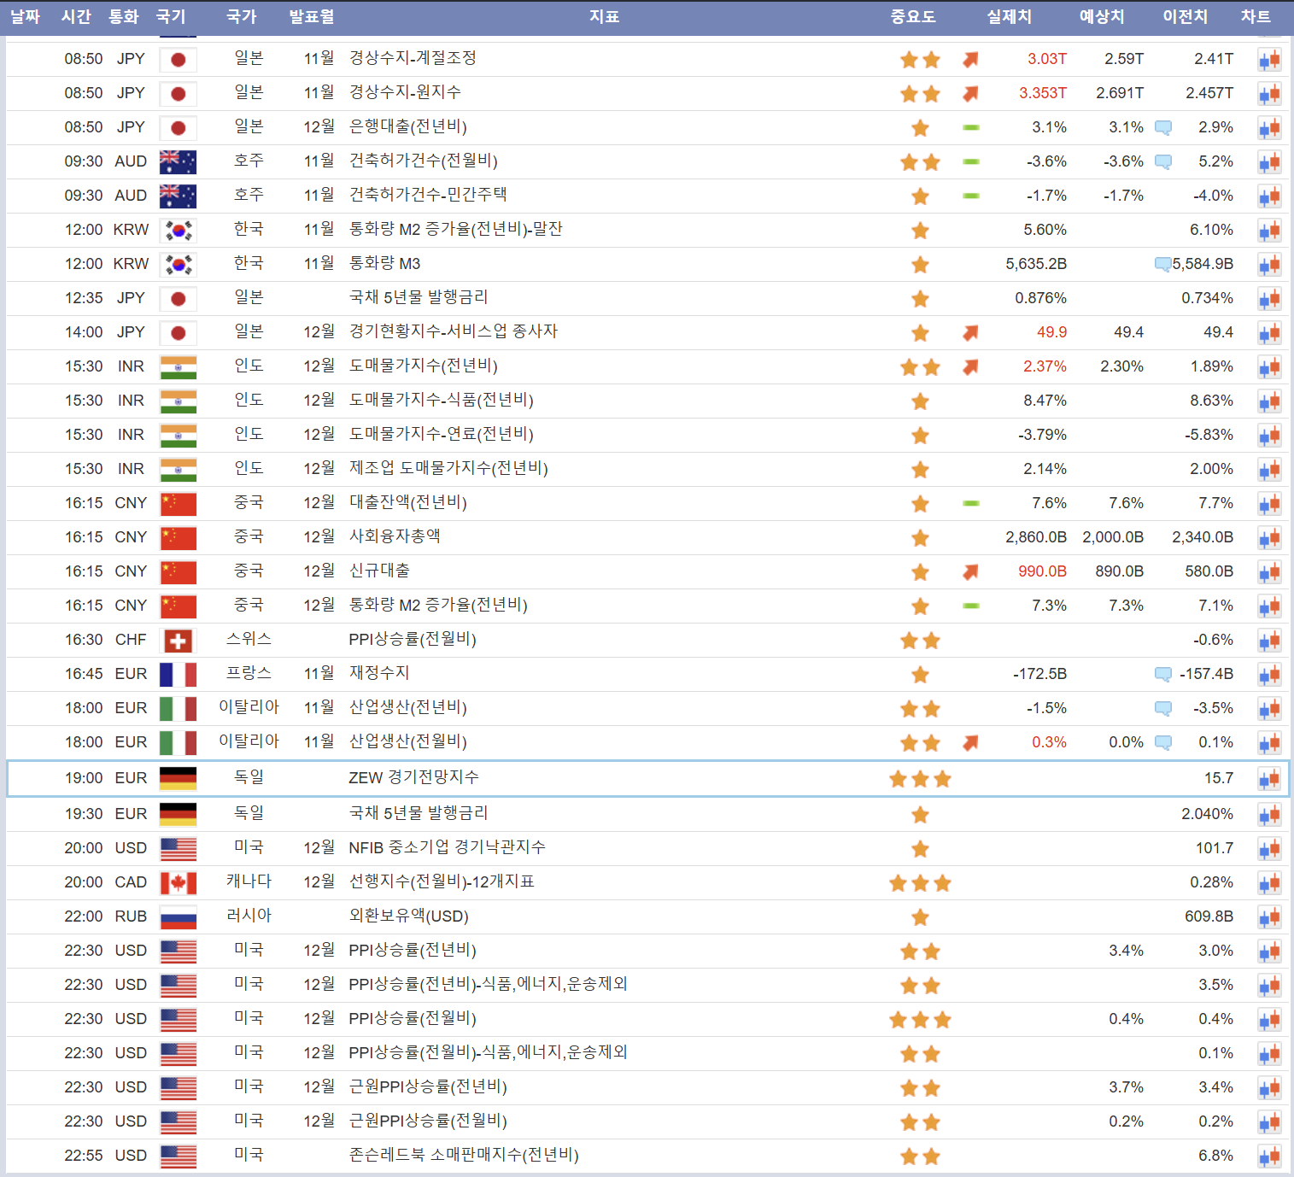Open chart icon for 신규대출 row
Screen dimensions: 1294x1177
tap(1269, 571)
